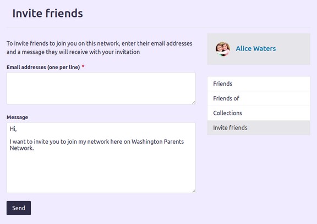Screen dimensions: 317x224
Task: Click the email text area resize grip
Action: (x=194, y=103)
